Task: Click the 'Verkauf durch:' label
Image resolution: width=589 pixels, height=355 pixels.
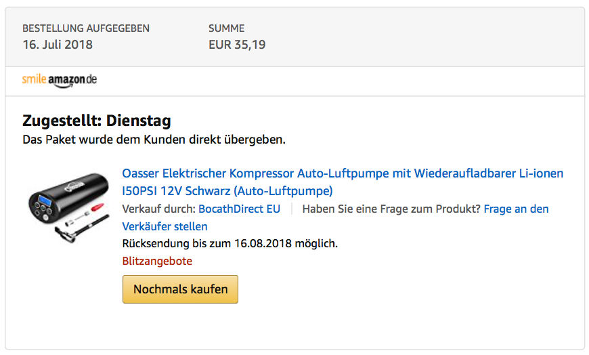Action: [x=158, y=209]
